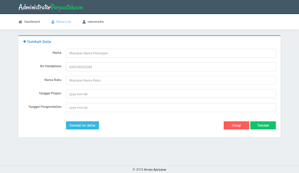Click the plus icon beside Tambah Data
Viewport: 299px width, 173px height.
click(x=24, y=42)
